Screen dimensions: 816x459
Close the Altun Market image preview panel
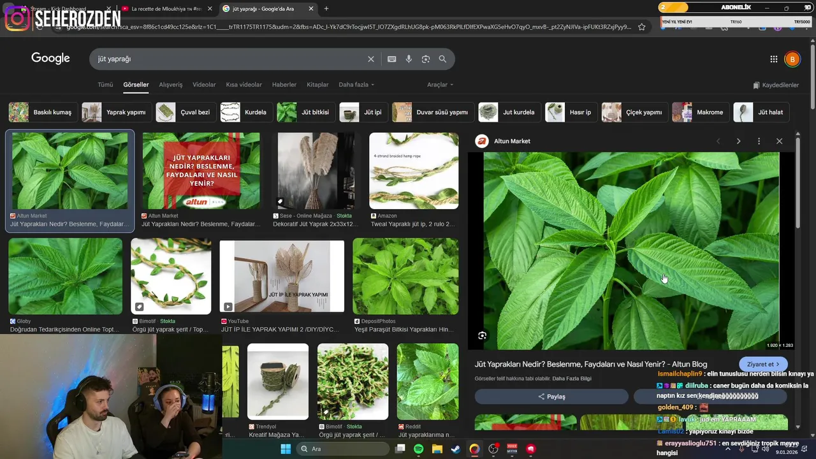(779, 141)
